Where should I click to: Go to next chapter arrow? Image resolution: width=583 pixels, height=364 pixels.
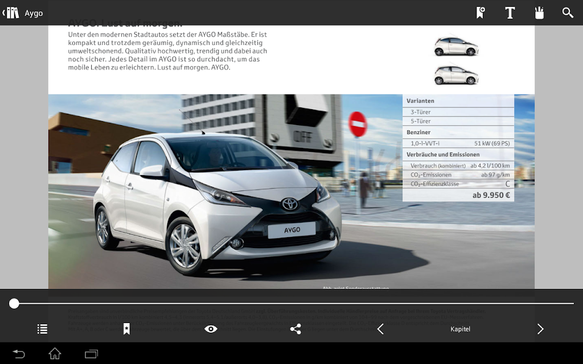(540, 329)
